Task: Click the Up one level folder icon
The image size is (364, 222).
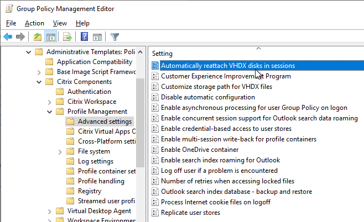Action: click(x=38, y=36)
